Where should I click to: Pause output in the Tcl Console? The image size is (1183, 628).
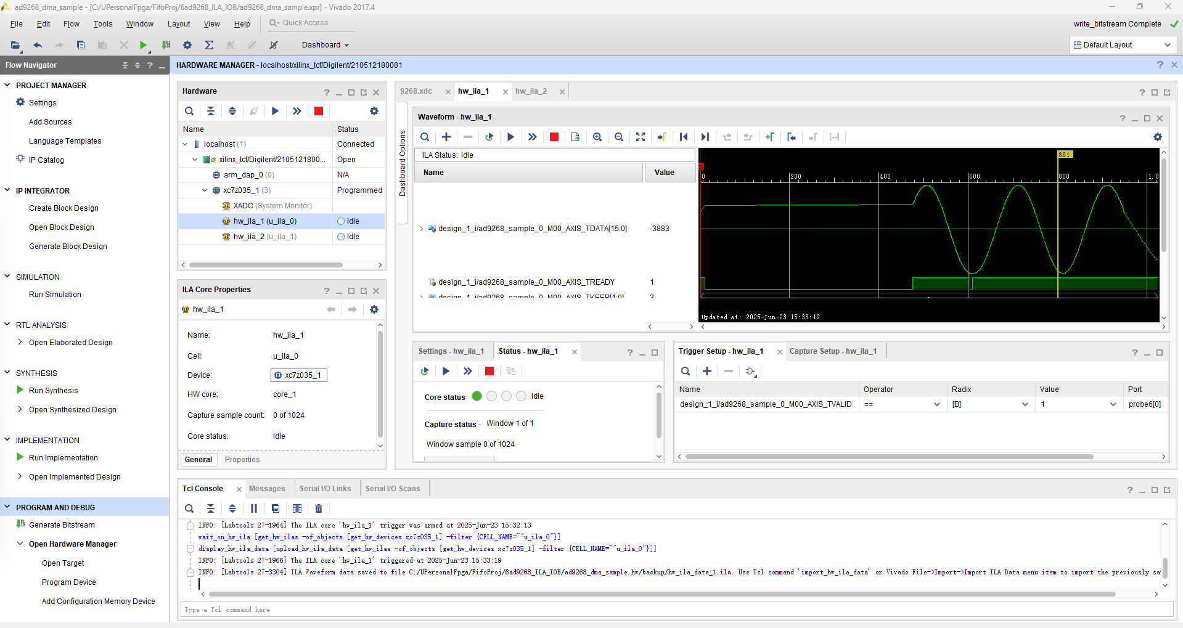(253, 508)
